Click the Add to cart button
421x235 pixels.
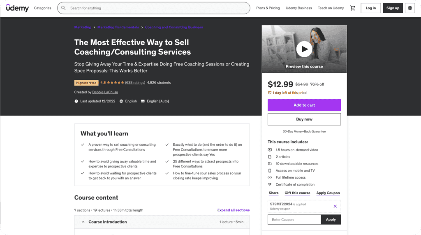pyautogui.click(x=304, y=105)
